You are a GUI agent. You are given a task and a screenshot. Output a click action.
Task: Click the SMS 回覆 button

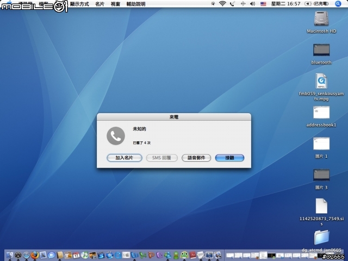point(162,158)
